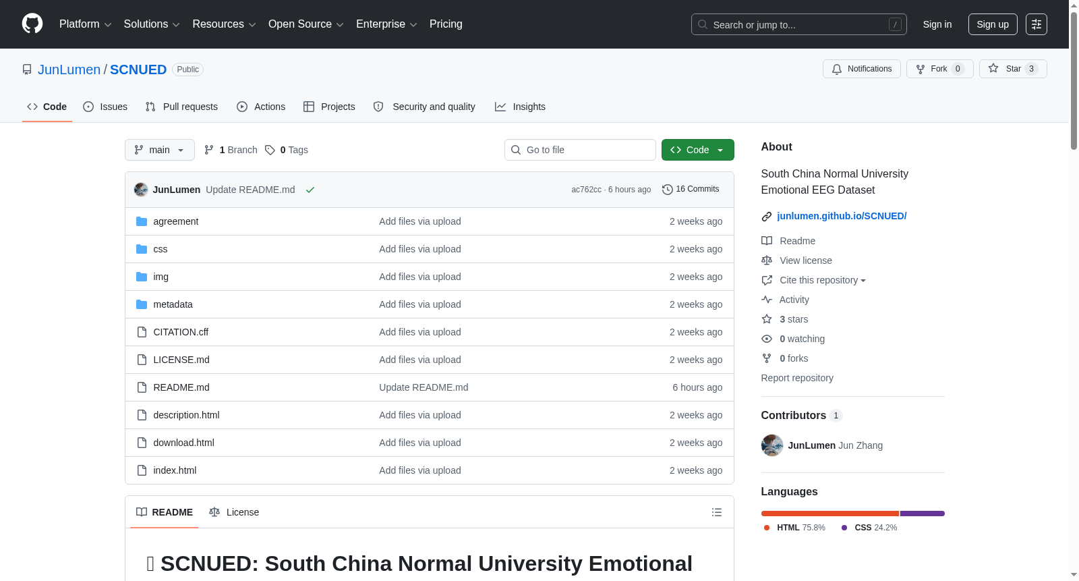This screenshot has height=581, width=1079.
Task: Click the eye icon beside 0 watching
Action: point(767,339)
